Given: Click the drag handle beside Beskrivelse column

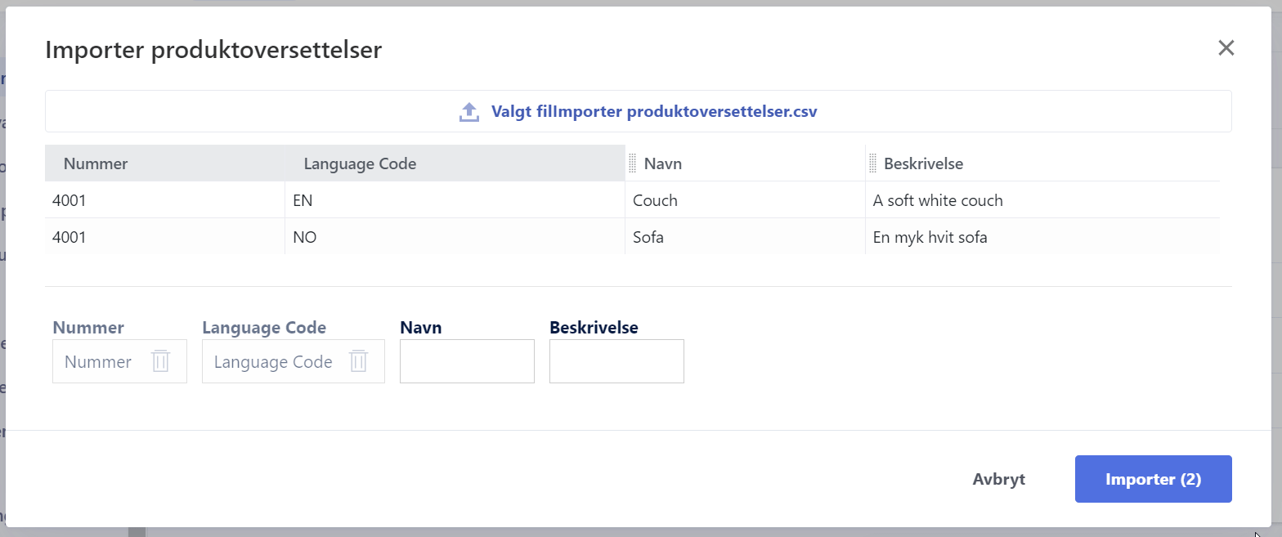Looking at the screenshot, I should [x=872, y=163].
